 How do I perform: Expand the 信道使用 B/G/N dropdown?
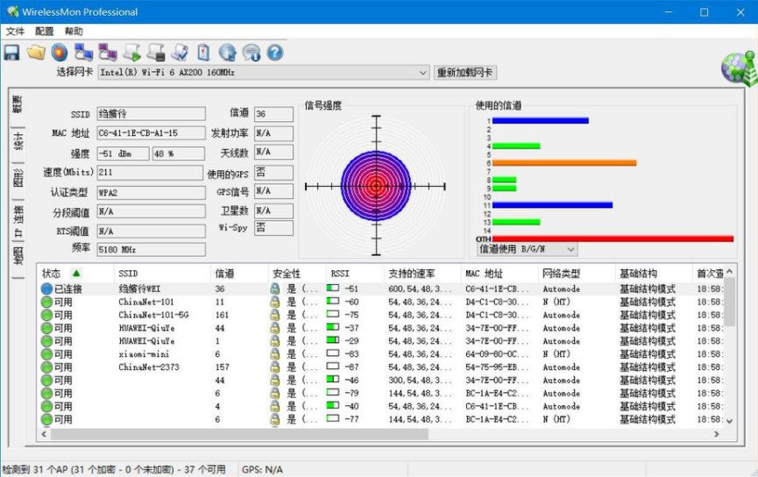click(x=570, y=249)
